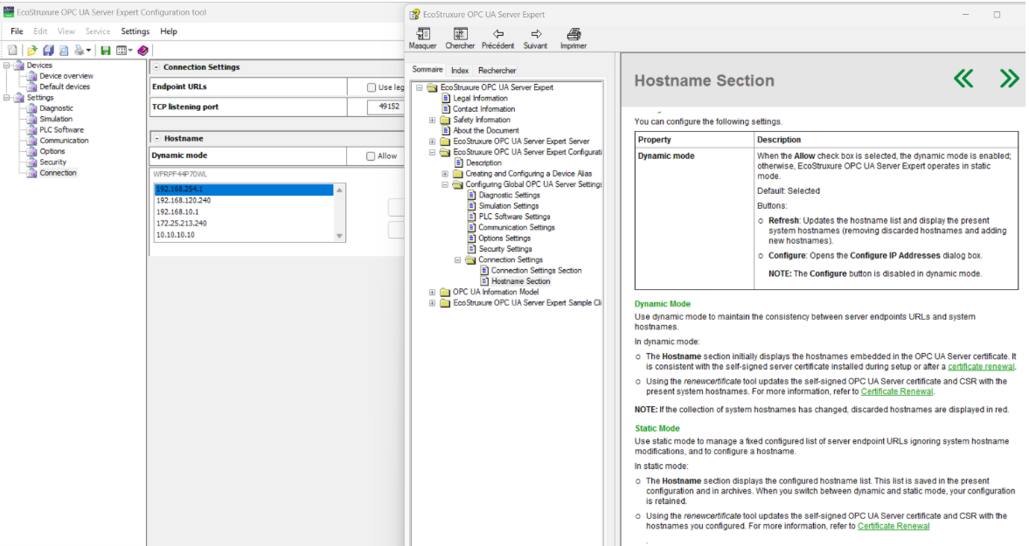
Task: Click the green floppy Save icon
Action: 106,51
